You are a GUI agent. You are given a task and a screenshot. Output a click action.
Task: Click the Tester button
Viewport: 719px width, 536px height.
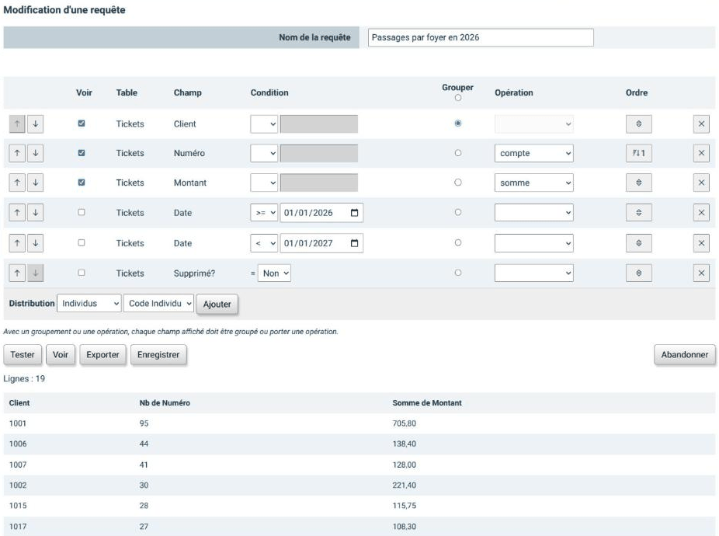(23, 355)
